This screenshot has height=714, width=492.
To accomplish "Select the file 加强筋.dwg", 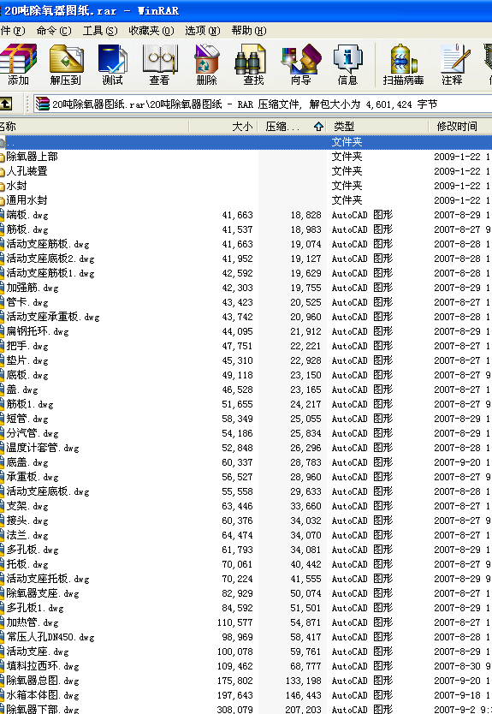I will click(x=33, y=288).
